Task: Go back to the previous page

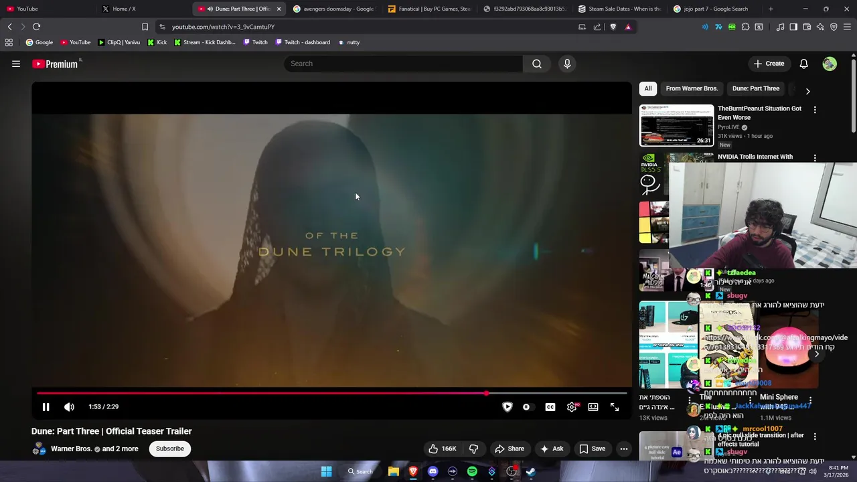Action: pyautogui.click(x=9, y=27)
